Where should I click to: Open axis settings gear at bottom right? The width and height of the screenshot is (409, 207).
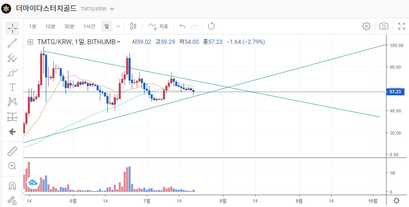[x=396, y=201]
